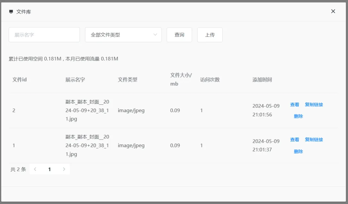Click the dialog title text 文件库
The width and height of the screenshot is (348, 204).
click(24, 12)
